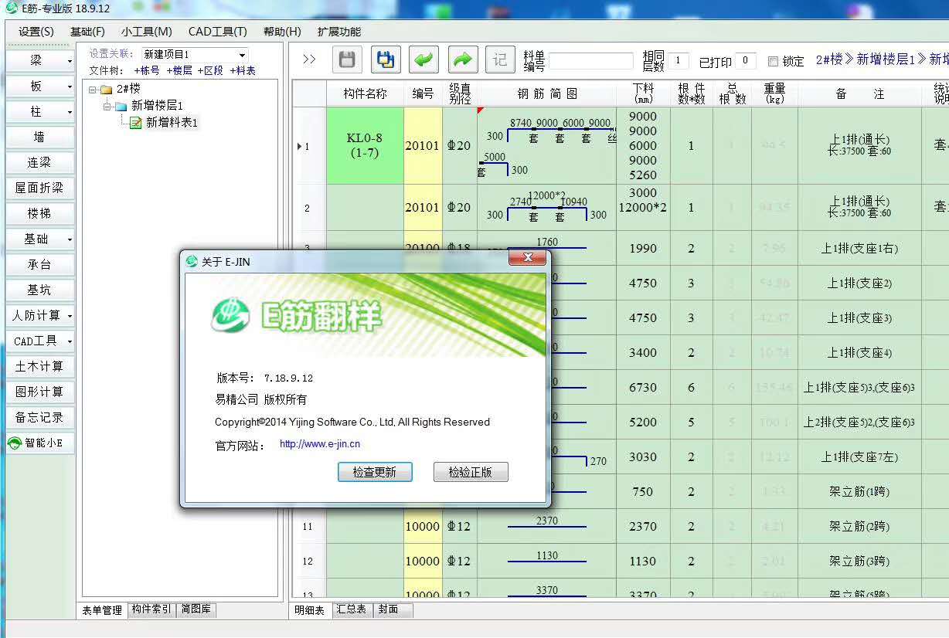949x638 pixels.
Task: Click the +楼层 add floor link
Action: tap(179, 70)
